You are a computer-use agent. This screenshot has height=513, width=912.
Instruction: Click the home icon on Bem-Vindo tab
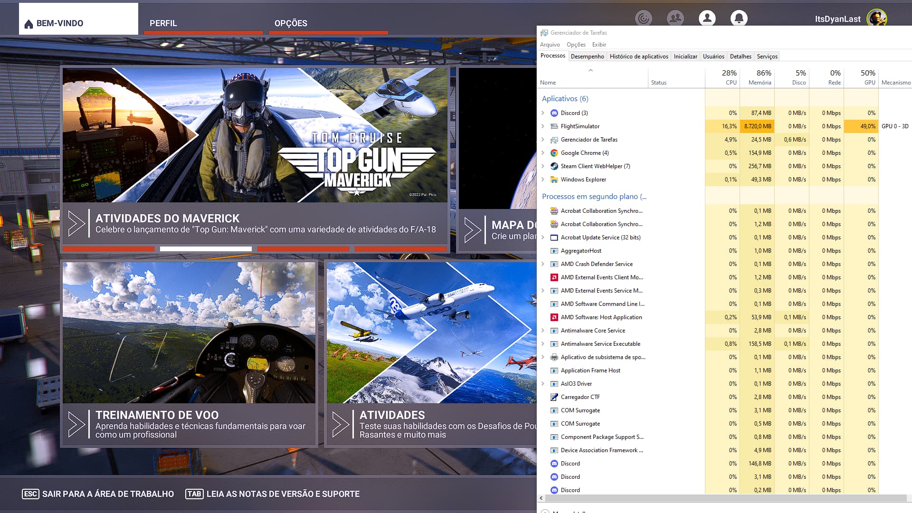[28, 24]
